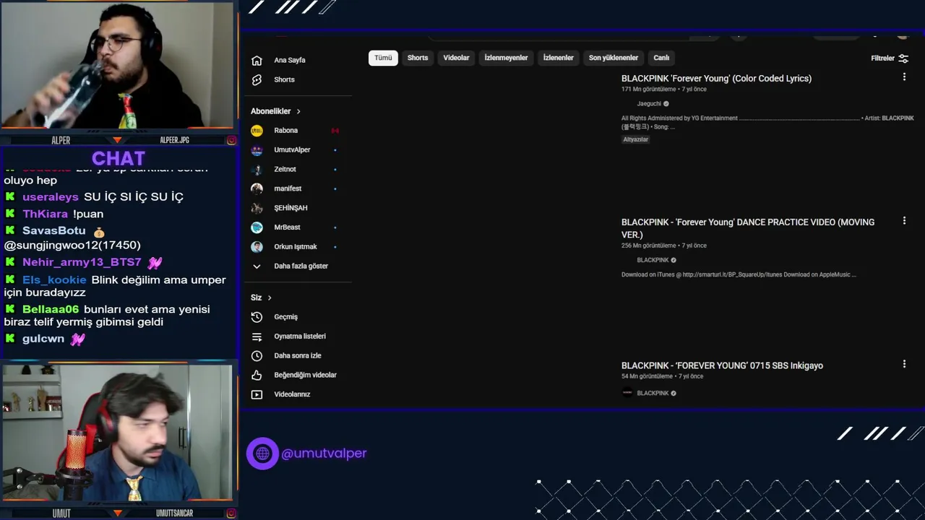Screen dimensions: 925x520
Task: Click globe icon beside @umutvalper
Action: pyautogui.click(x=262, y=454)
